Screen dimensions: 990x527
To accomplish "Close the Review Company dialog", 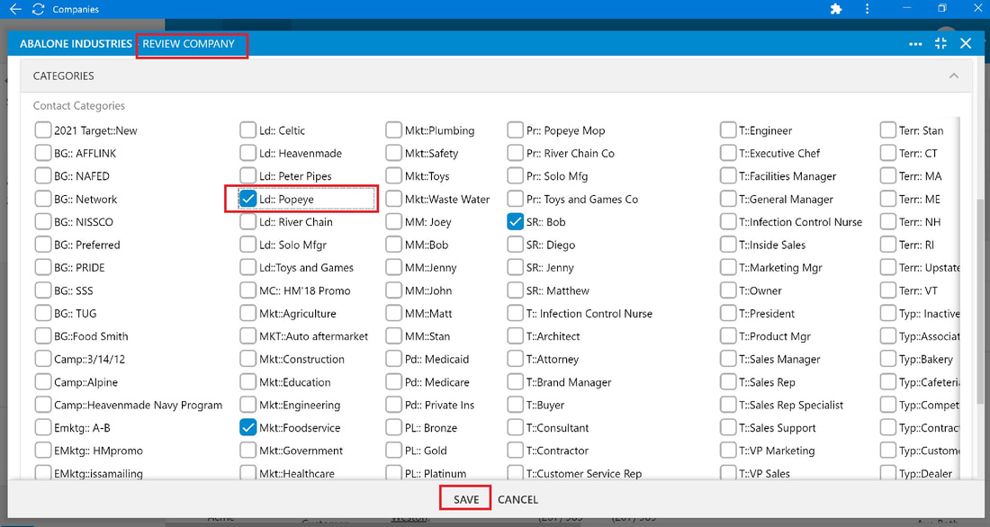I will coord(966,43).
